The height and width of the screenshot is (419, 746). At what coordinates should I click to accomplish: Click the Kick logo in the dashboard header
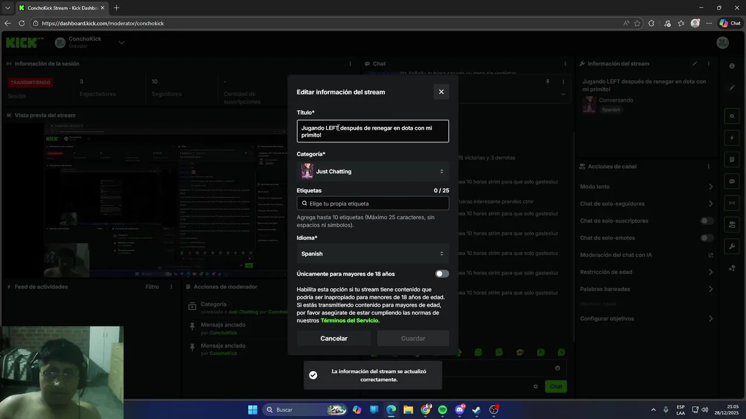(x=24, y=42)
